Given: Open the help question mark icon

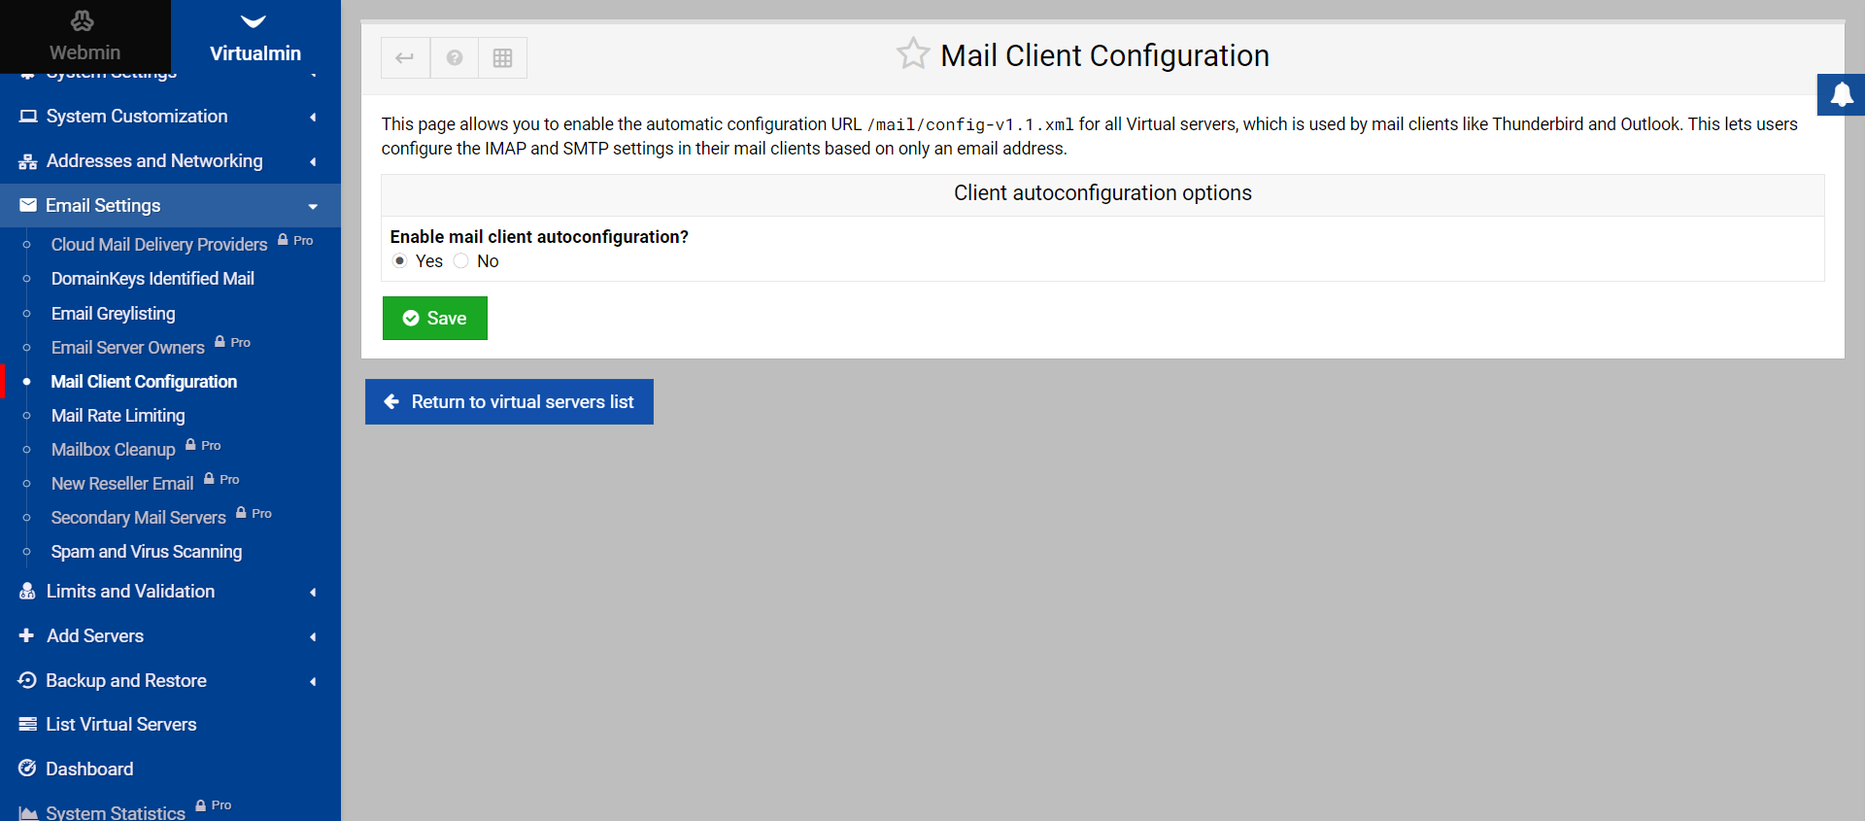Looking at the screenshot, I should click(x=455, y=57).
